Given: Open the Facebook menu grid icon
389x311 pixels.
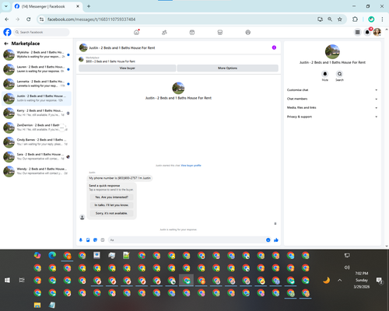Looking at the screenshot, I should point(357,32).
